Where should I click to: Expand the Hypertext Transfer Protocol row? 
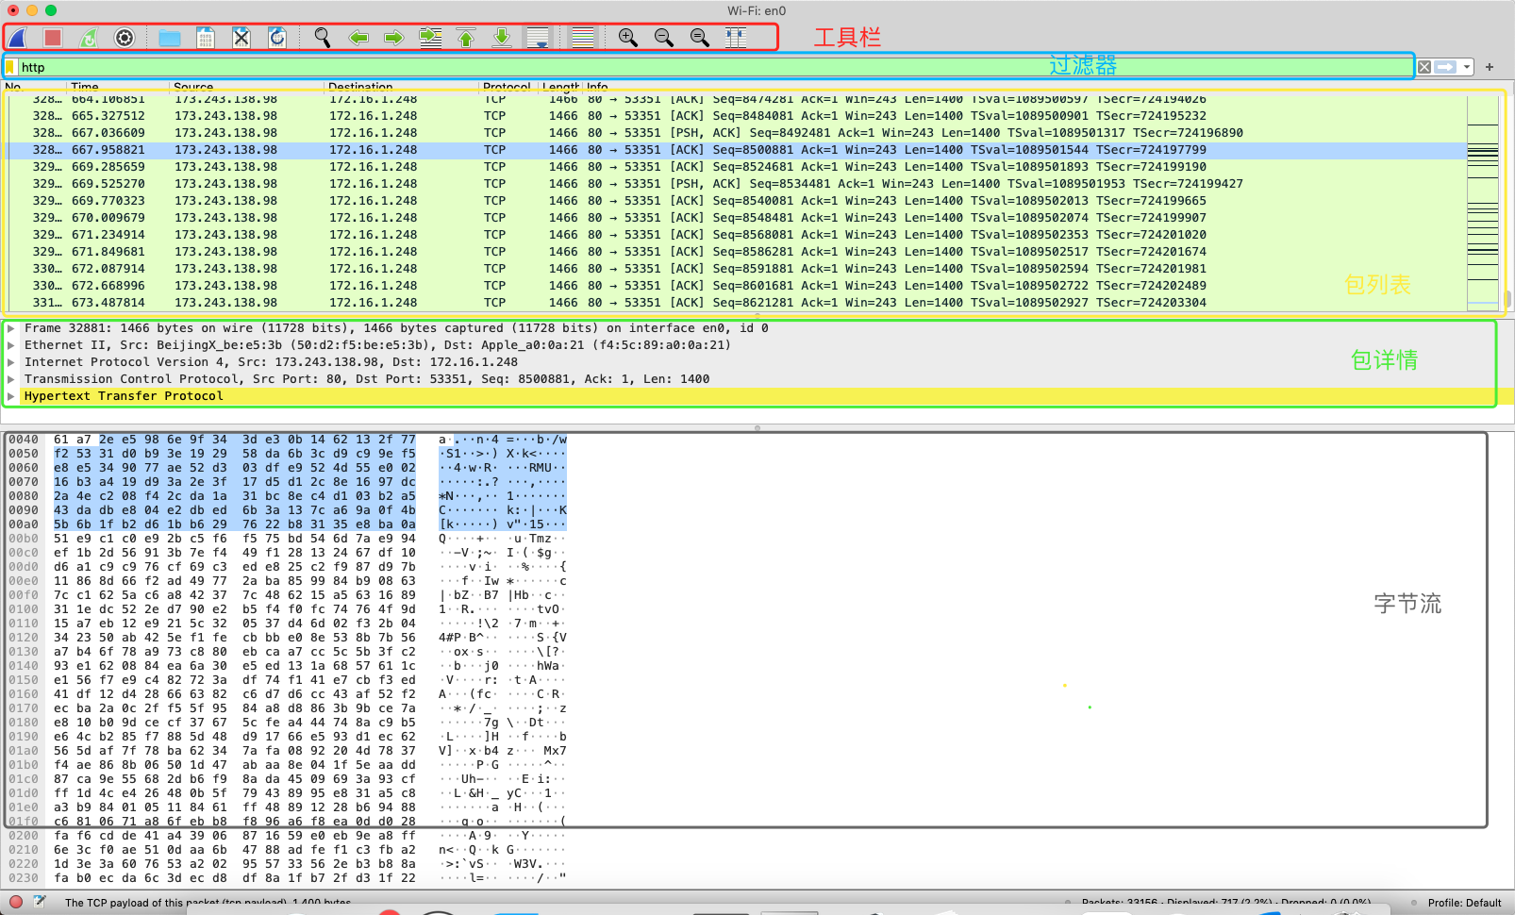pos(11,396)
